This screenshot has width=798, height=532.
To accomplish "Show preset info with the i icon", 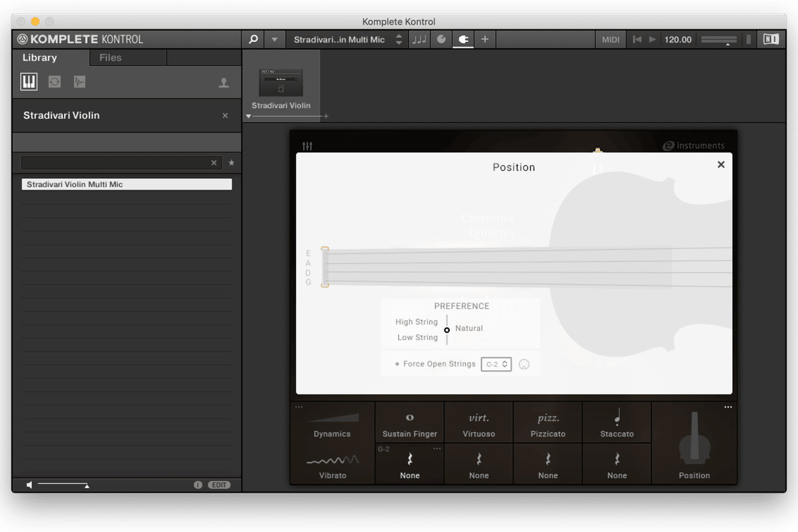I will pos(198,485).
